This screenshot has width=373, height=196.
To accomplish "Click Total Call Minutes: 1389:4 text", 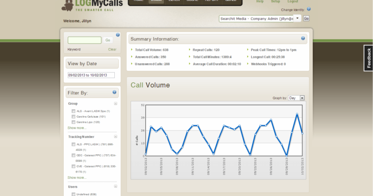I will click(x=212, y=57).
